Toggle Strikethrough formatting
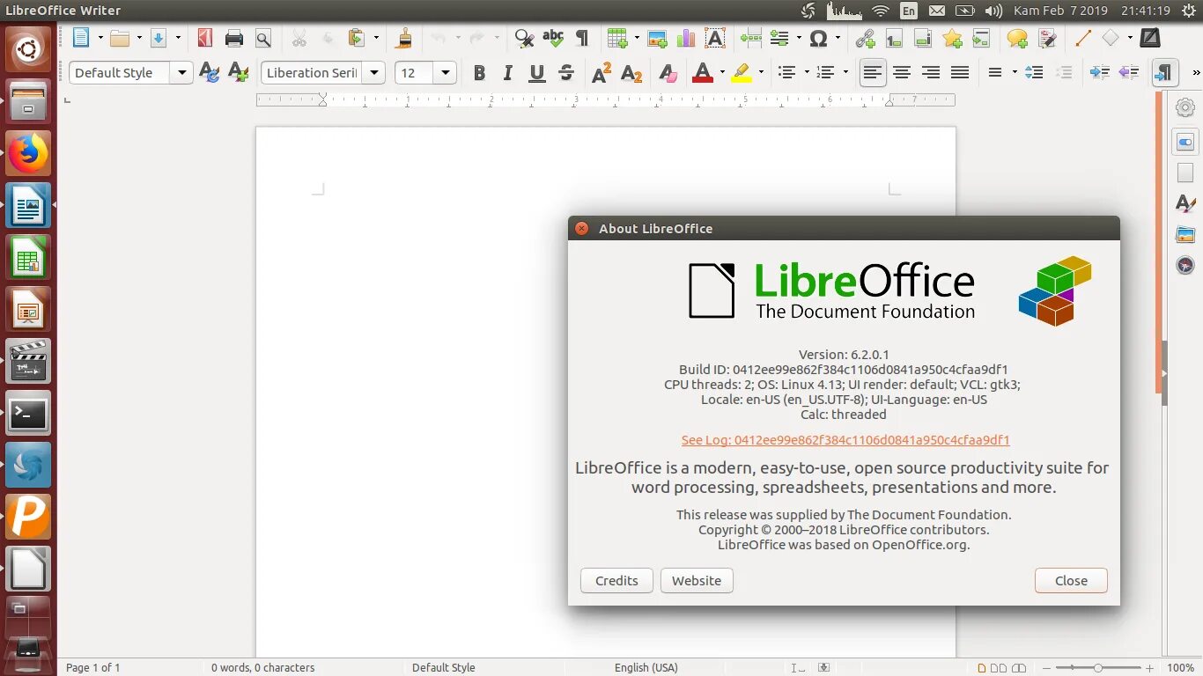Image resolution: width=1203 pixels, height=676 pixels. click(566, 73)
